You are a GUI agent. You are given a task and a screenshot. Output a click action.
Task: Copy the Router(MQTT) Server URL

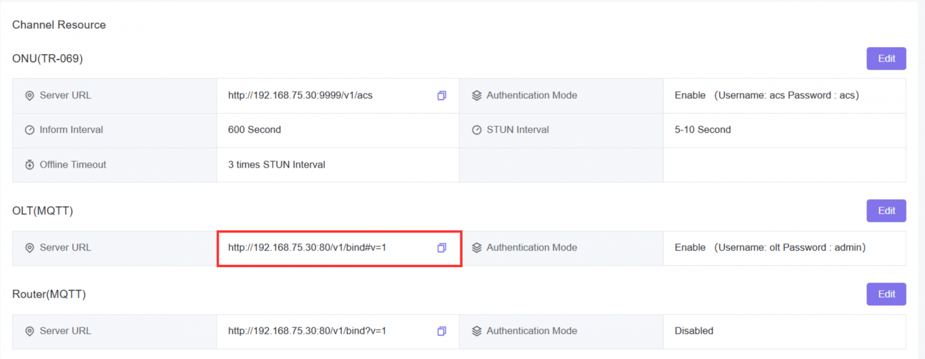[x=442, y=331]
